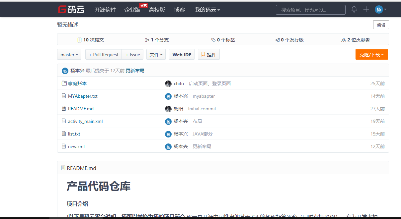401x219 pixels.
Task: Click the avatar in activity_main.xml row
Action: click(x=168, y=121)
